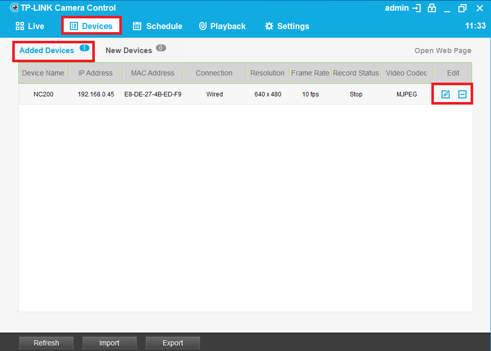Close the TP-LINK Camera Control window
Image resolution: width=491 pixels, height=351 pixels.
click(479, 8)
